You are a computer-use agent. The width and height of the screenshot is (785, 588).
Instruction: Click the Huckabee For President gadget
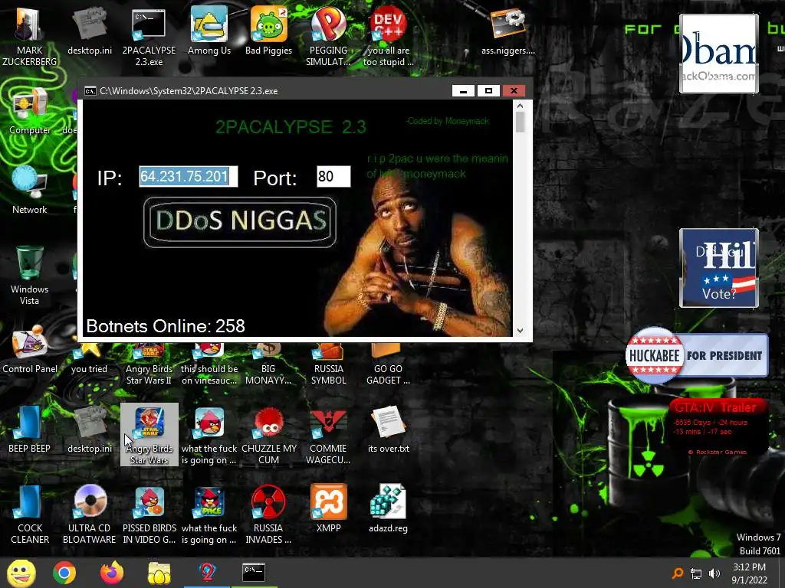696,355
